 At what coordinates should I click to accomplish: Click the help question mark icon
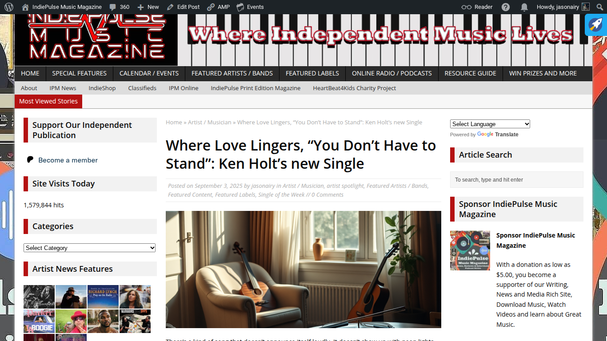(x=506, y=7)
